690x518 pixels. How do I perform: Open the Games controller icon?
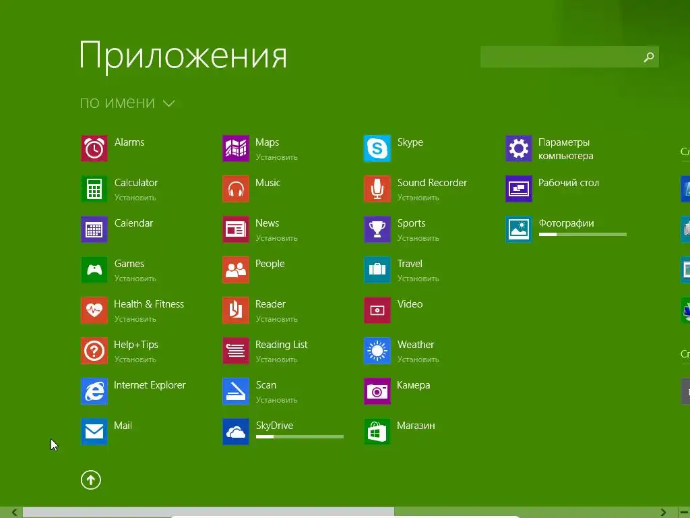coord(94,270)
